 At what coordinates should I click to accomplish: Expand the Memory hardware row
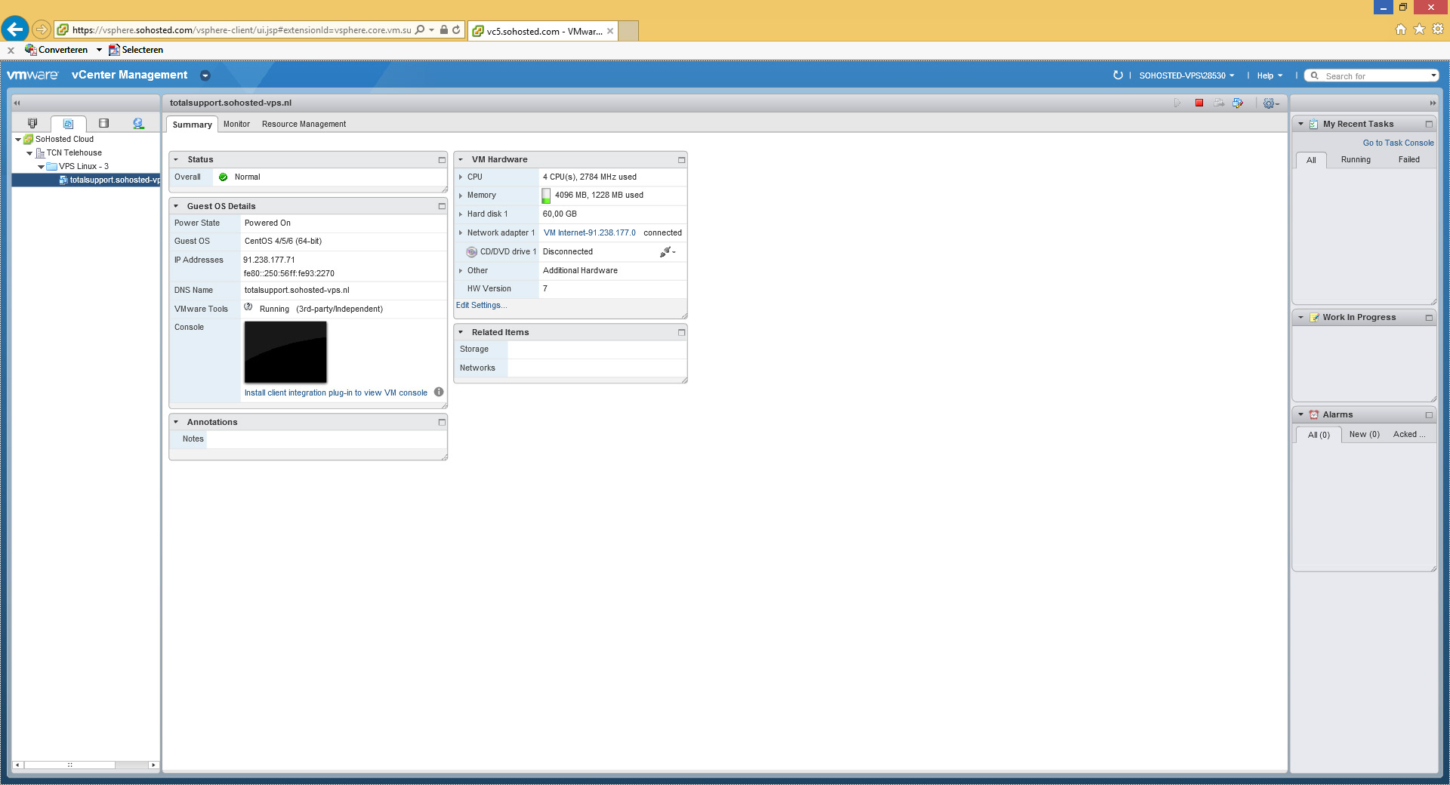[461, 195]
